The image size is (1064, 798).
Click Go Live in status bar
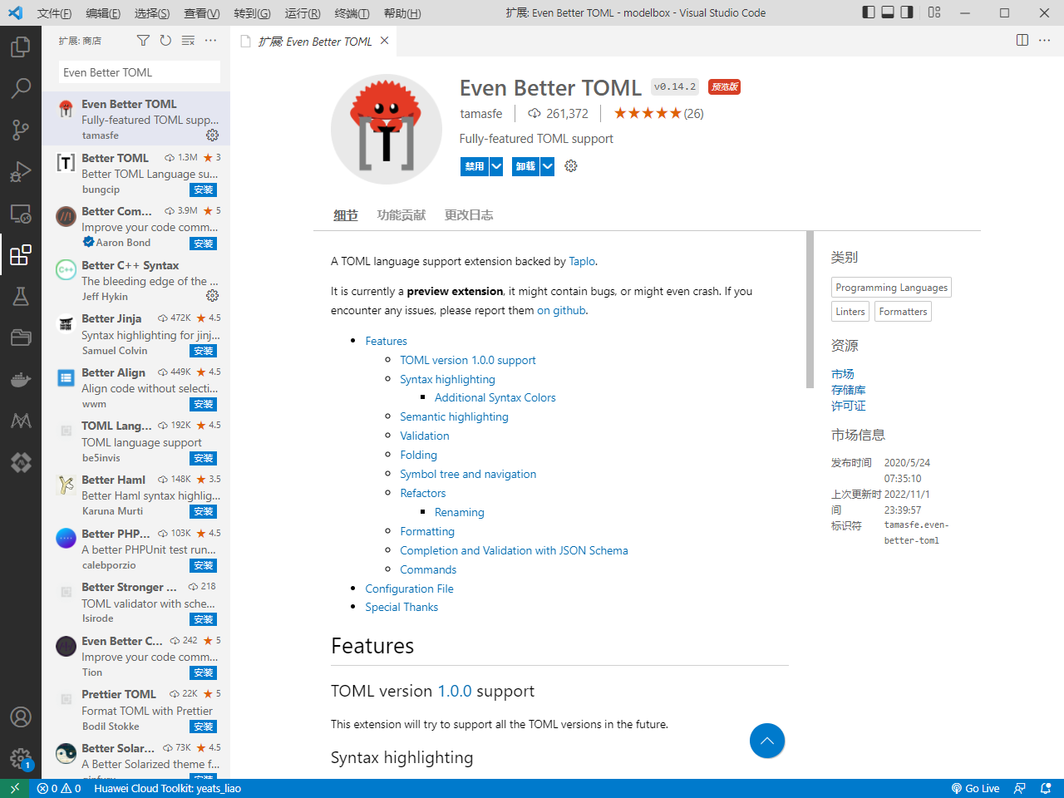coord(975,789)
